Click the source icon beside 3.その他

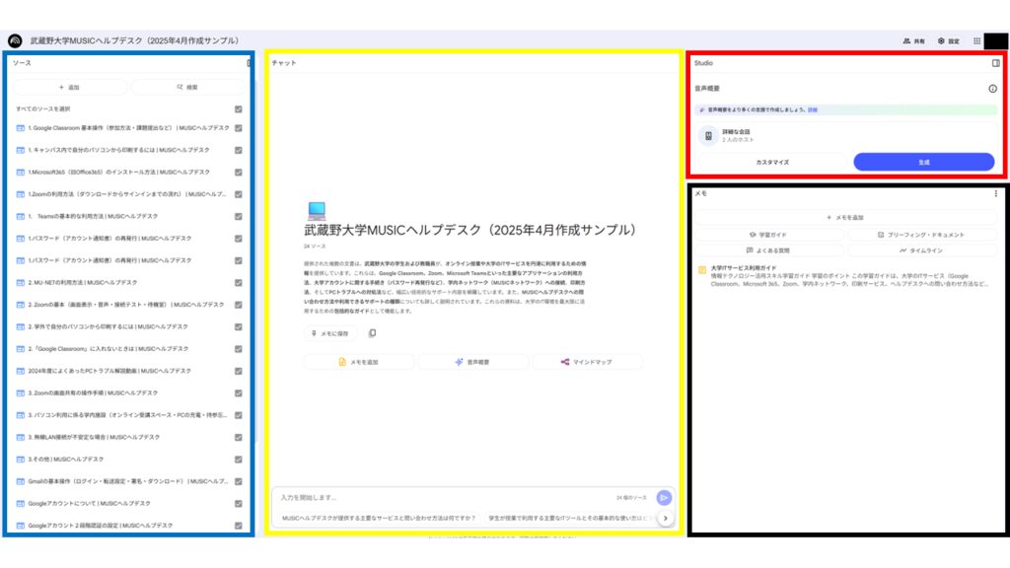click(20, 460)
